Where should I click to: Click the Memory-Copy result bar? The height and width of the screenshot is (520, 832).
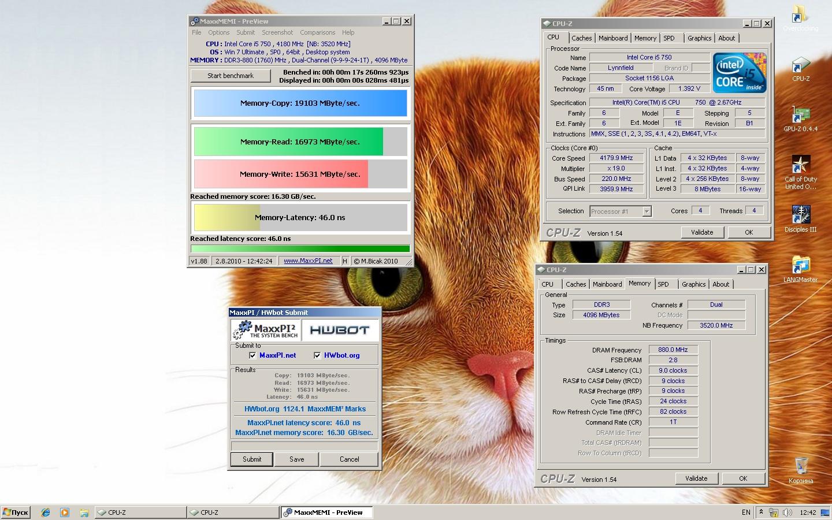click(x=300, y=103)
